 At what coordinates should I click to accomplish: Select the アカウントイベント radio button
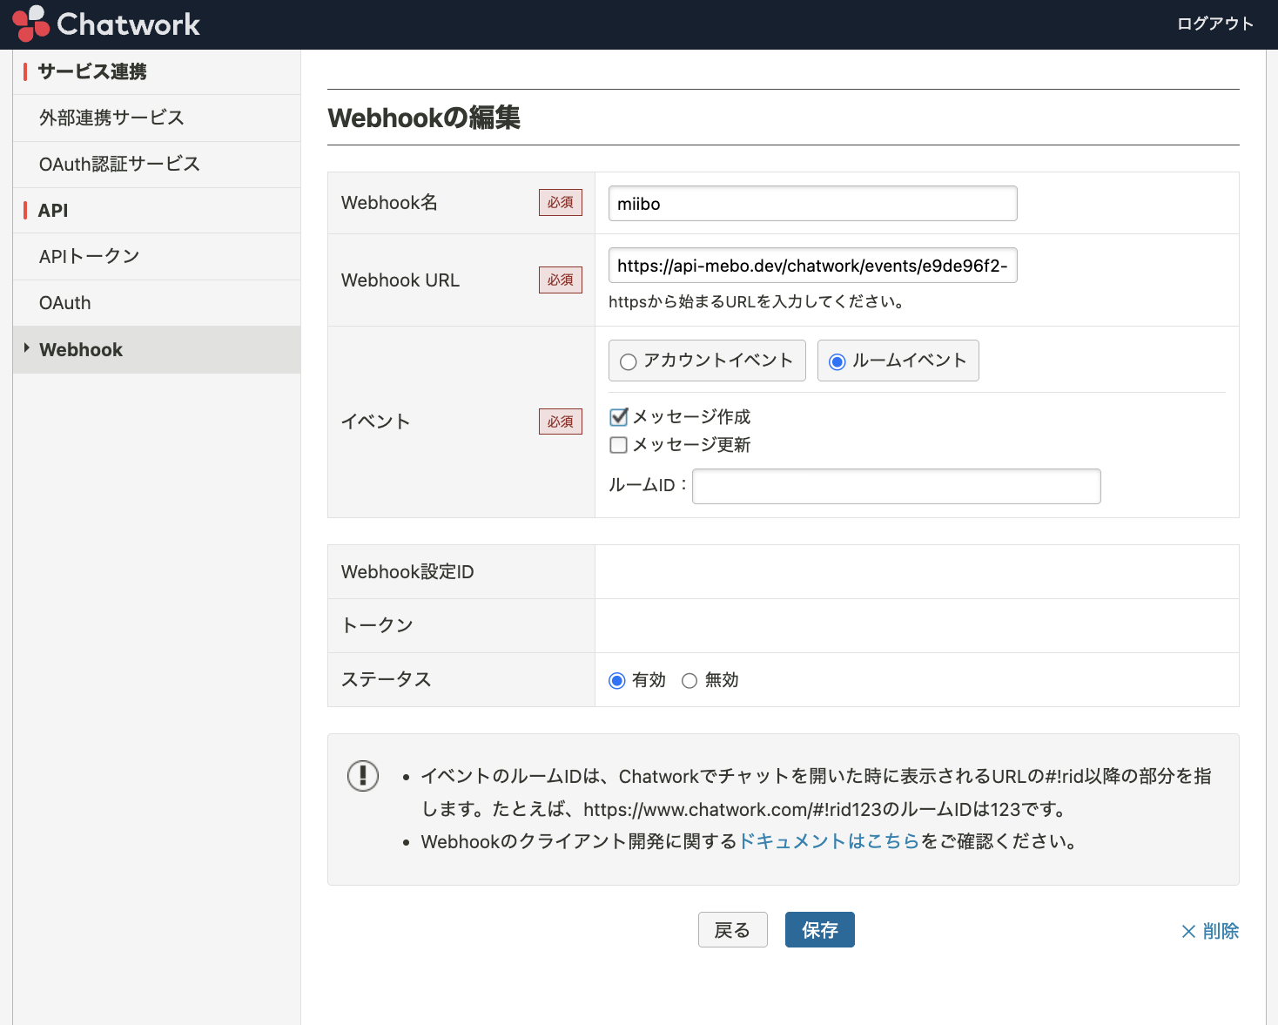628,361
